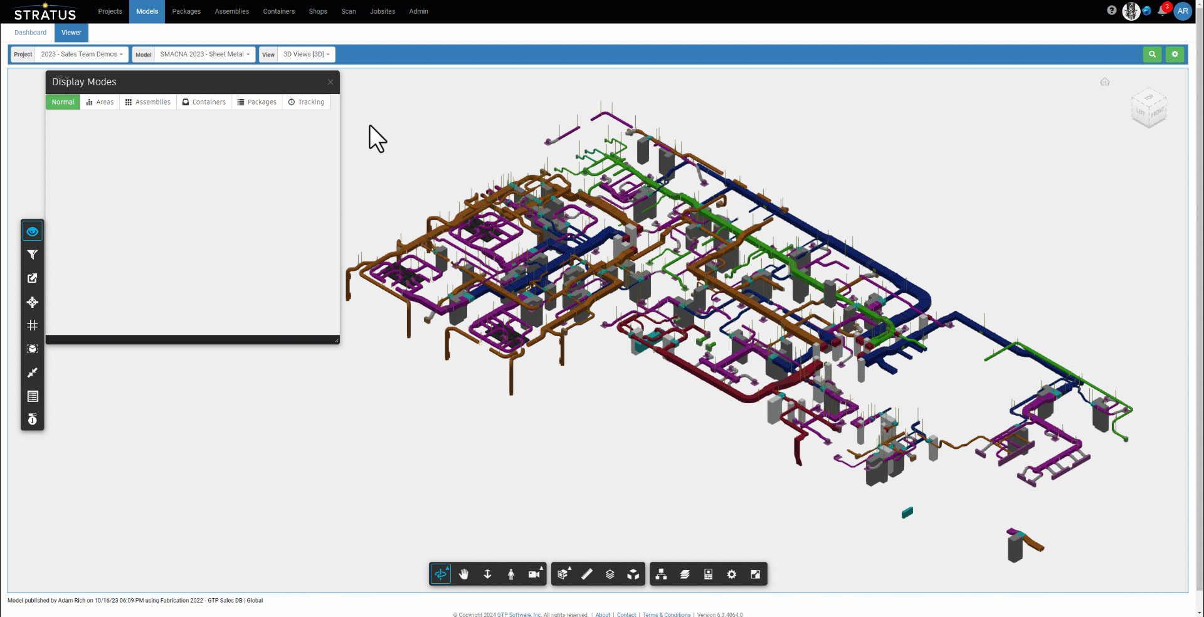Select Containers display mode
Viewport: 1204px width, 617px height.
coord(204,102)
